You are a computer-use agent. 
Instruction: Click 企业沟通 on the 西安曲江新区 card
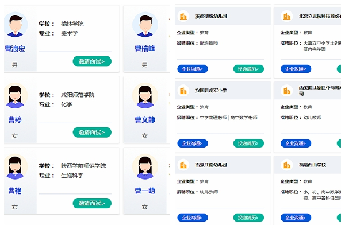[x=296, y=143]
